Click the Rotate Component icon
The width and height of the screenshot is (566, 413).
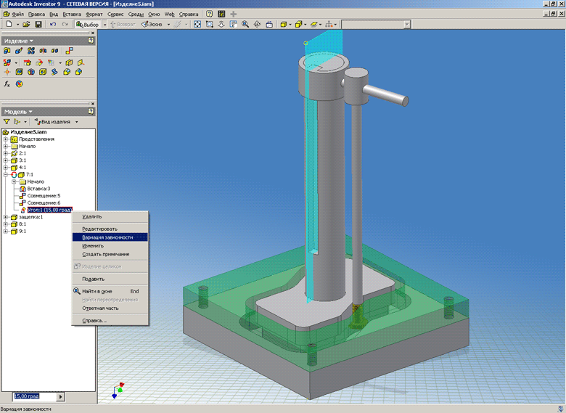(39, 63)
